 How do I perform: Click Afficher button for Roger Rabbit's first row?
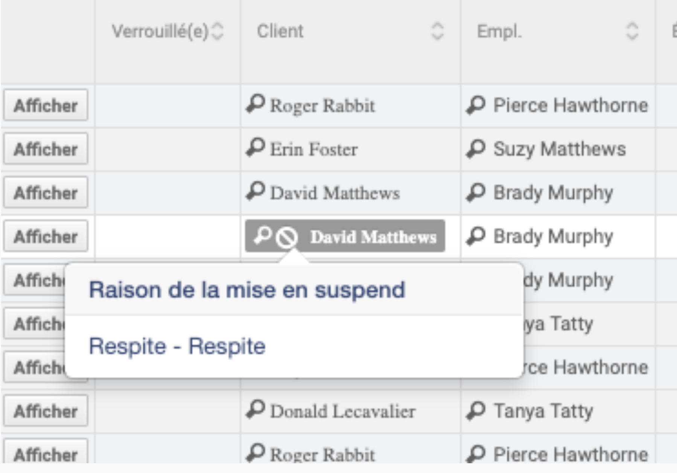point(46,105)
